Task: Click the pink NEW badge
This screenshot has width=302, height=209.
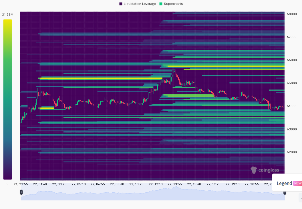Action: pos(298,183)
